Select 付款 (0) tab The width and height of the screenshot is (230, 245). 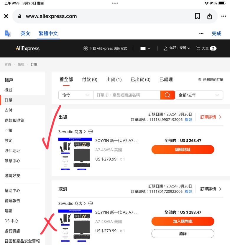tap(90, 79)
